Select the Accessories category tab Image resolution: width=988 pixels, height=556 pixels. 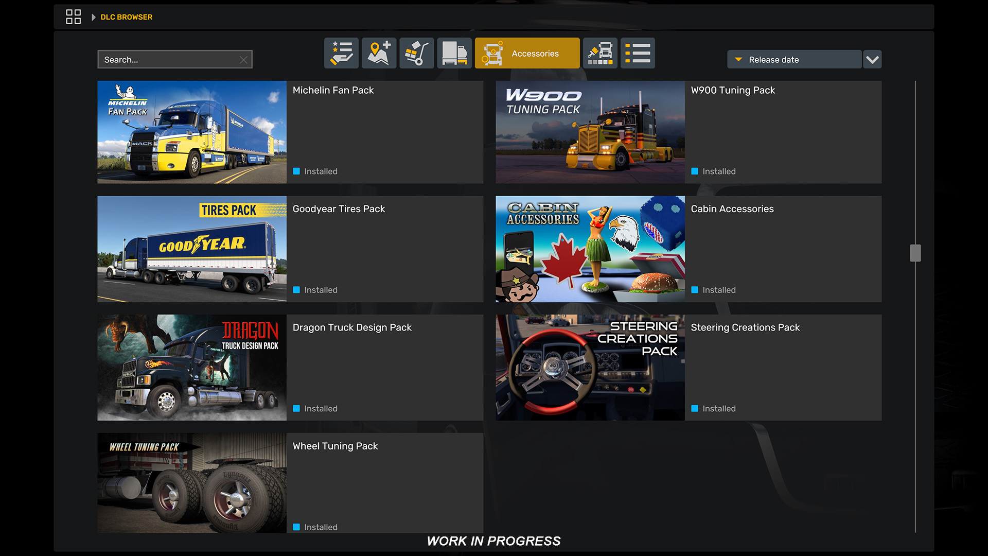[527, 53]
